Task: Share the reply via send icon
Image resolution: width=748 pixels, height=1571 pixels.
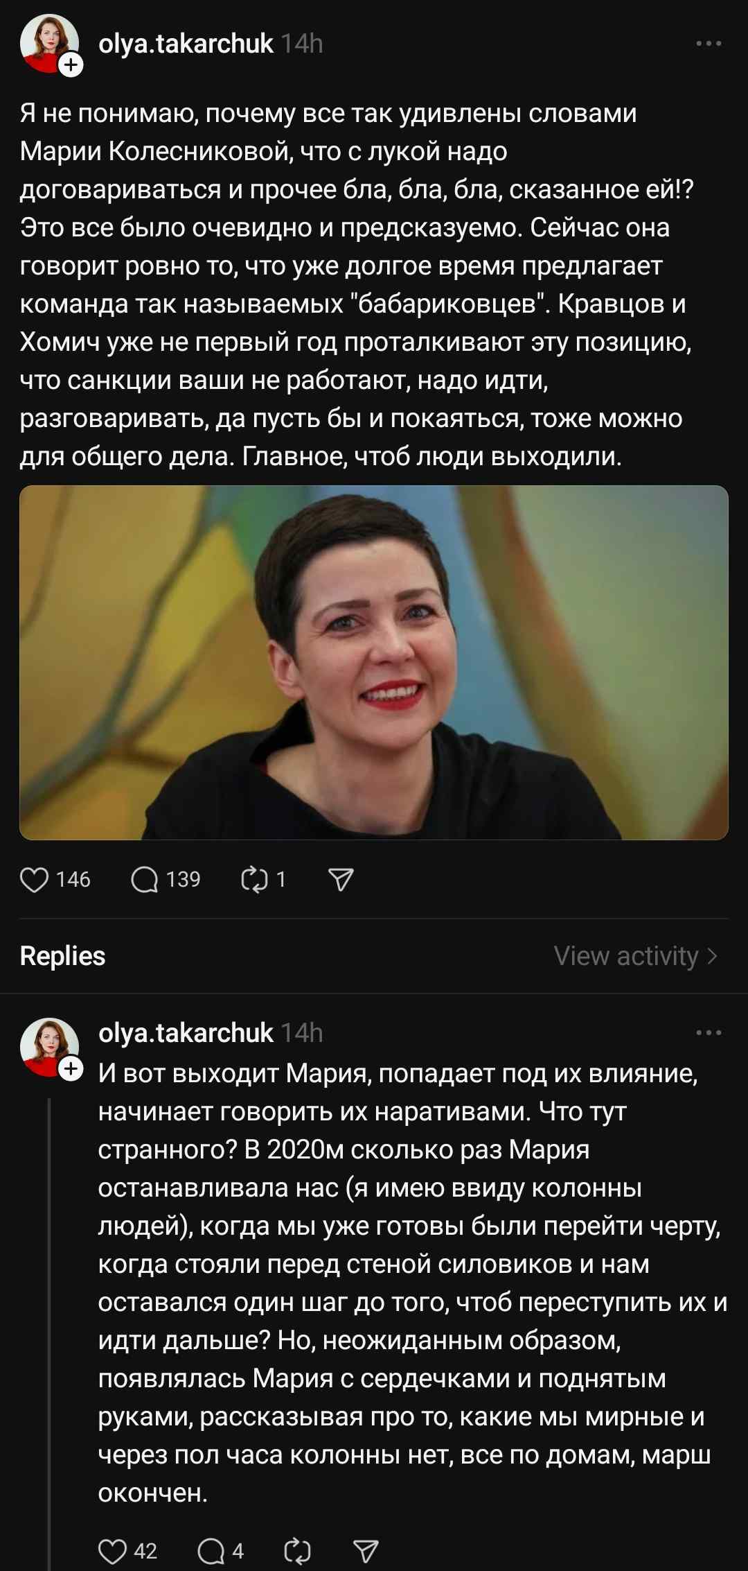Action: coord(366,1551)
